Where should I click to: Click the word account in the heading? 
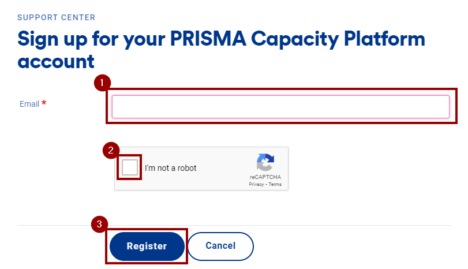click(56, 61)
